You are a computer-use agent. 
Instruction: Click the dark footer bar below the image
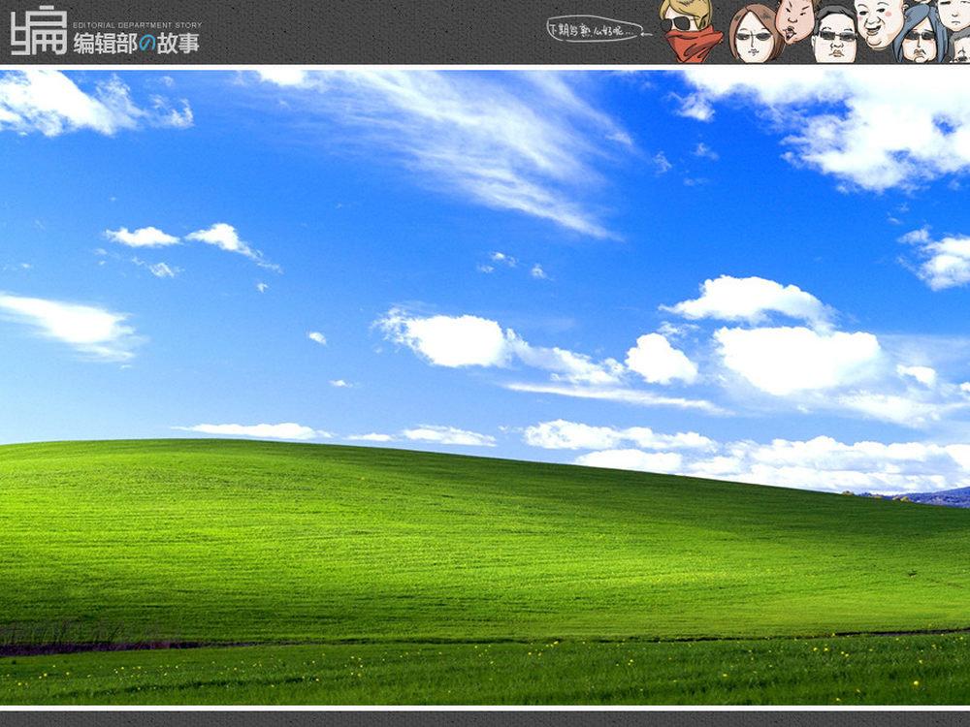click(485, 718)
